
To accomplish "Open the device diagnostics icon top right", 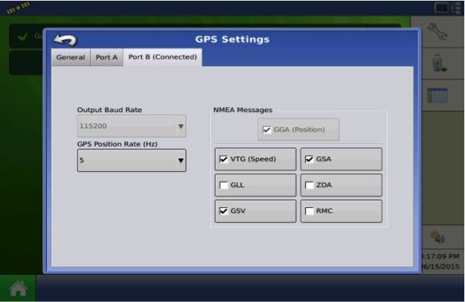I will [448, 8].
